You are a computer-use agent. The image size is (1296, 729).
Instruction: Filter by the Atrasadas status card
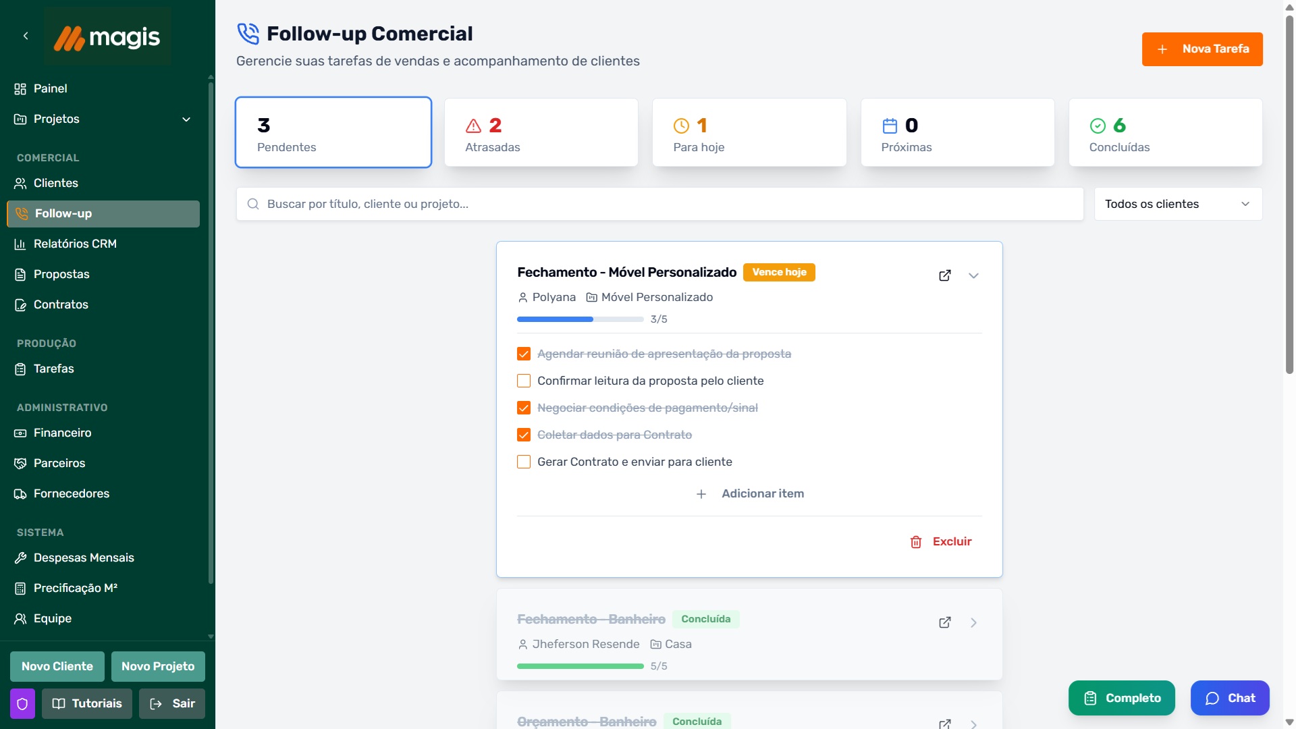[541, 133]
